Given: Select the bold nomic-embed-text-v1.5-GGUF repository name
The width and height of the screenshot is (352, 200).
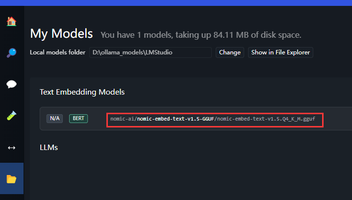Looking at the screenshot, I should click(x=176, y=119).
